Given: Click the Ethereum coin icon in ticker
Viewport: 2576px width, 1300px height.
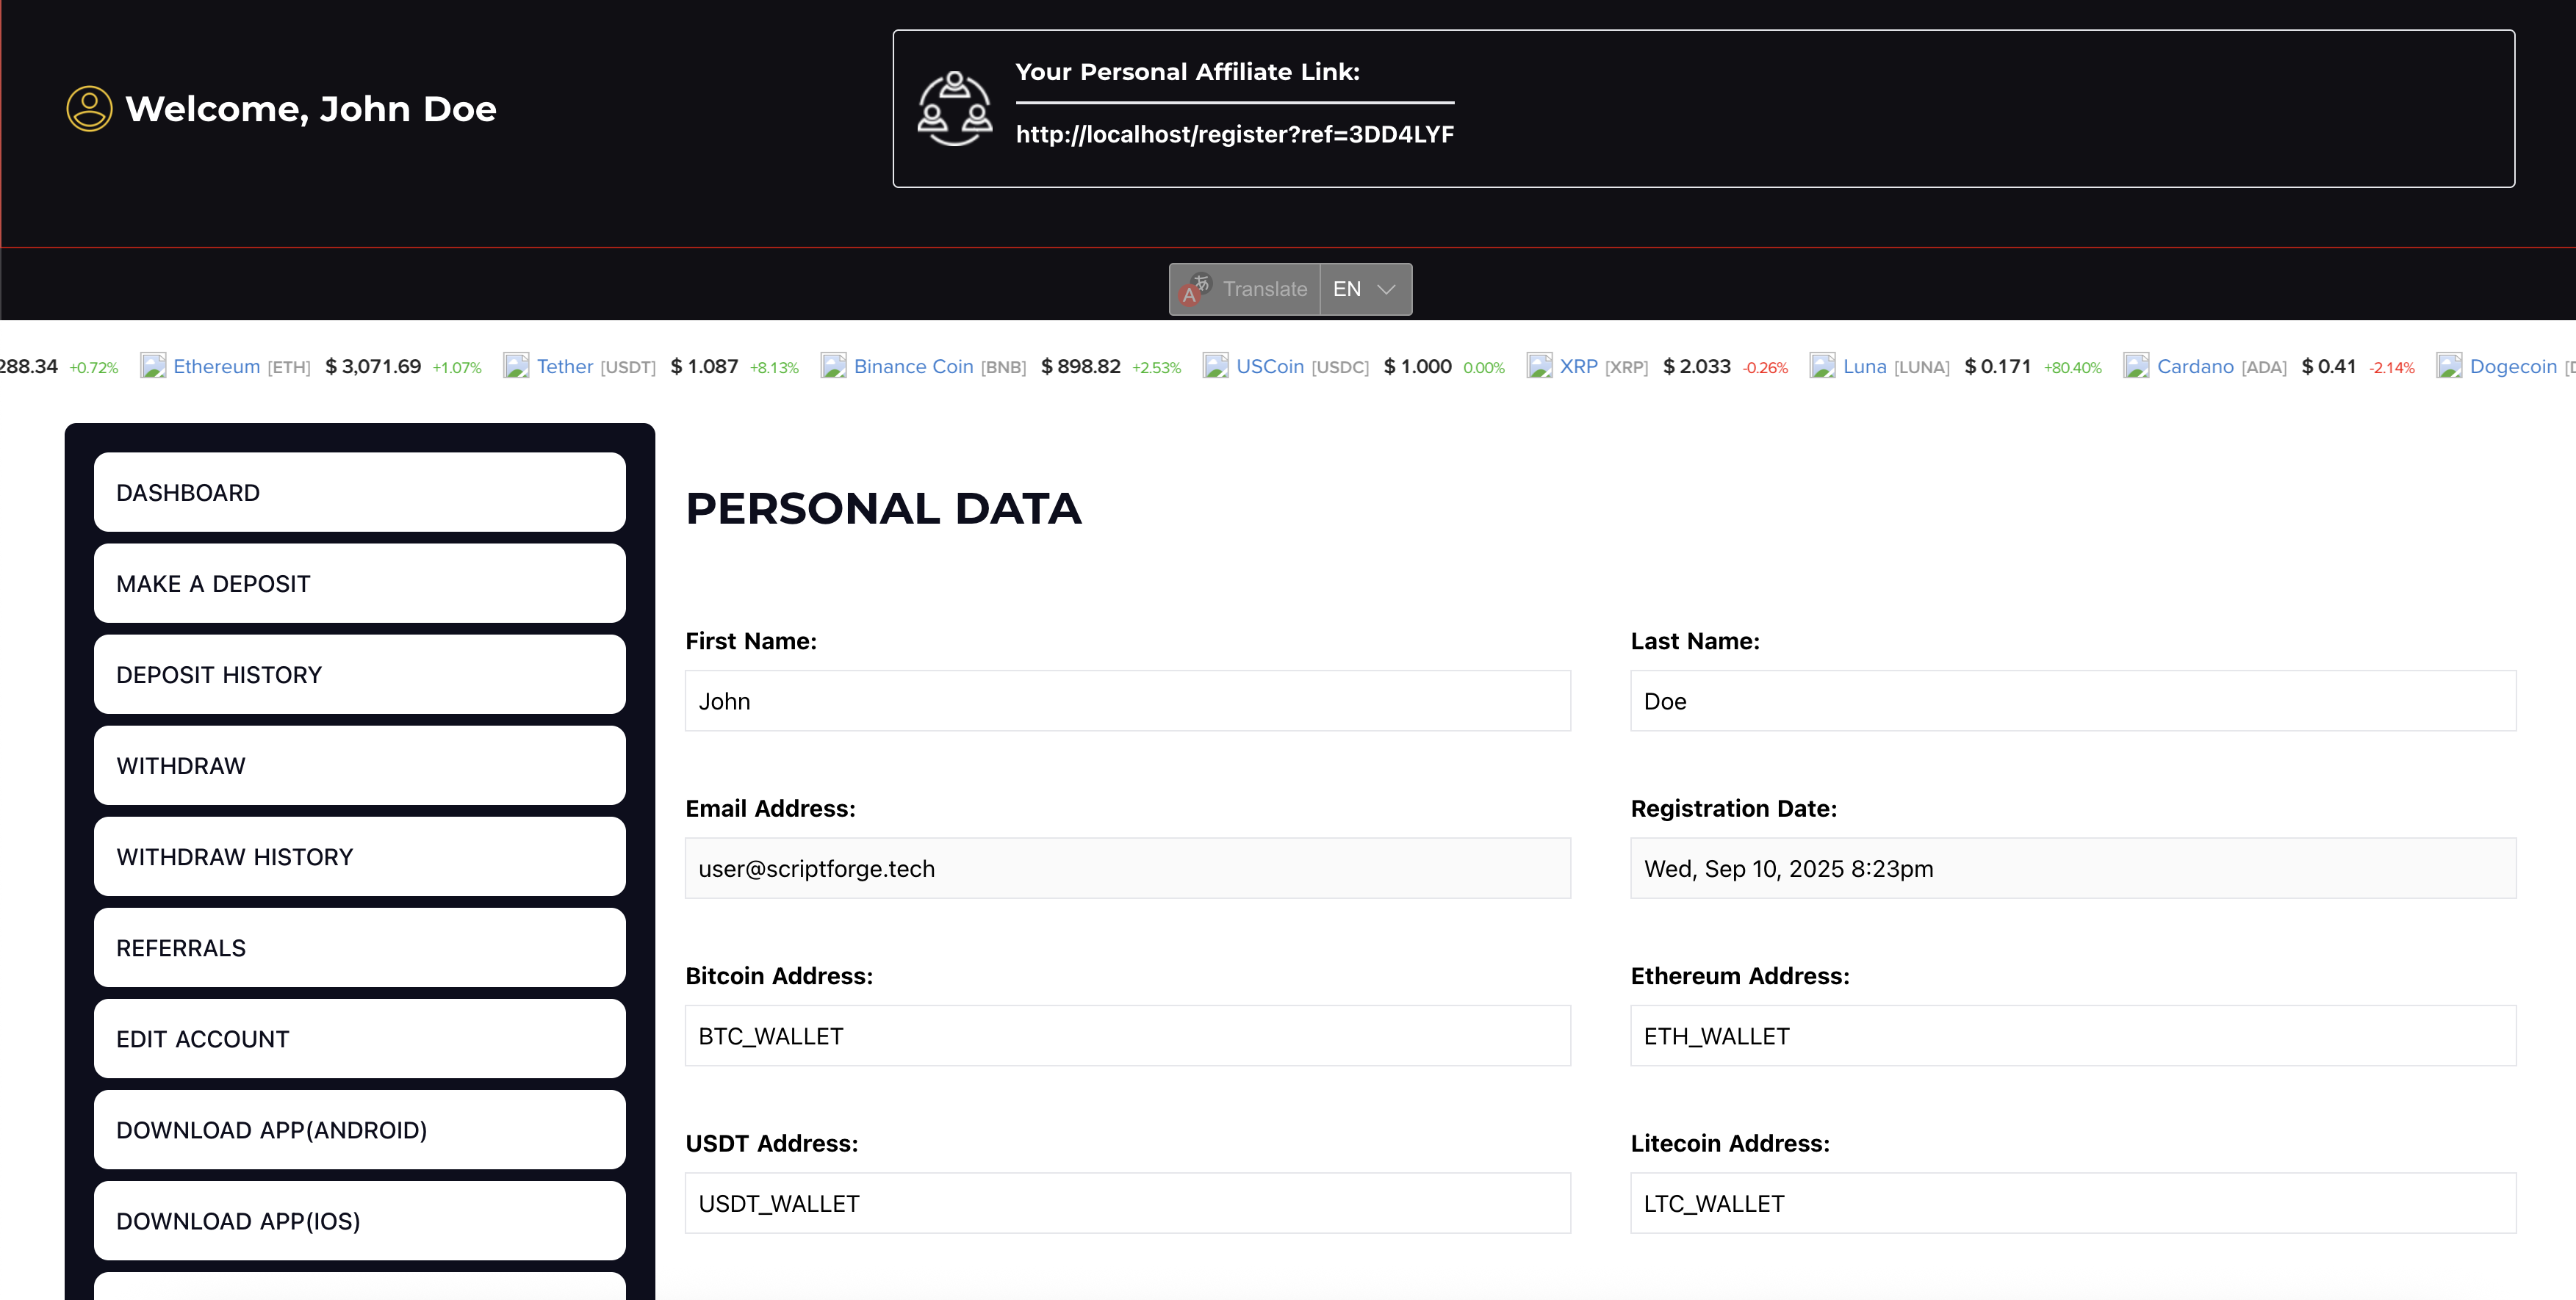Looking at the screenshot, I should (153, 366).
